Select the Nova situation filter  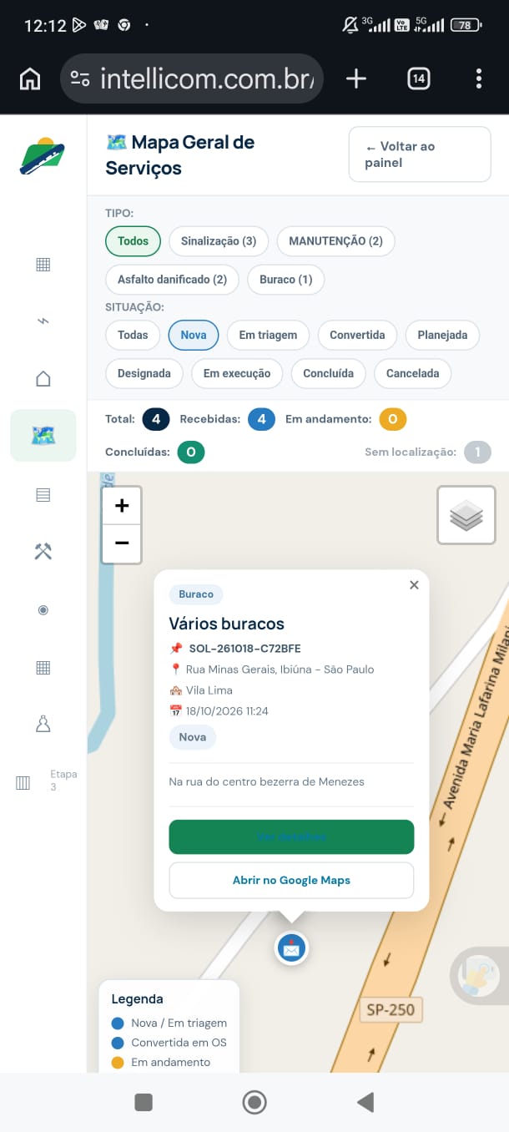[x=194, y=335]
